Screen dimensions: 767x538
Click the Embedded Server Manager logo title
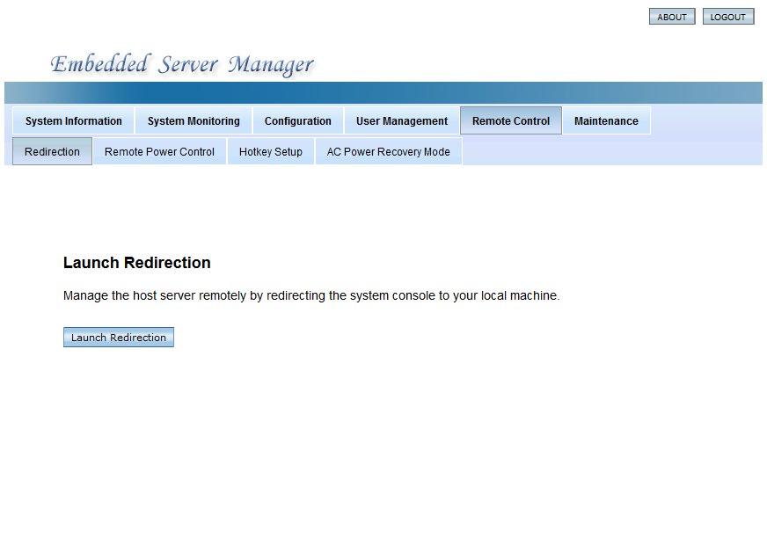click(x=181, y=65)
